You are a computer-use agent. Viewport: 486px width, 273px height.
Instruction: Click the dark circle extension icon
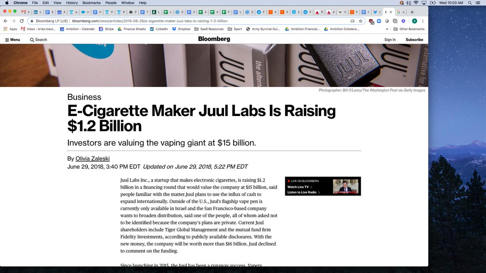tap(387, 21)
